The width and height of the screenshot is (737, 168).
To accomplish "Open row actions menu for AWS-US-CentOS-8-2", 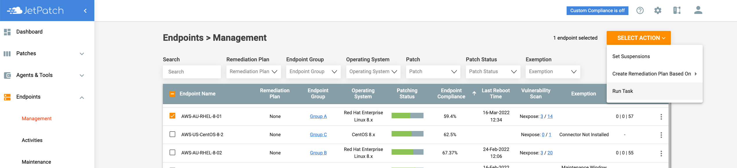I will (x=661, y=135).
